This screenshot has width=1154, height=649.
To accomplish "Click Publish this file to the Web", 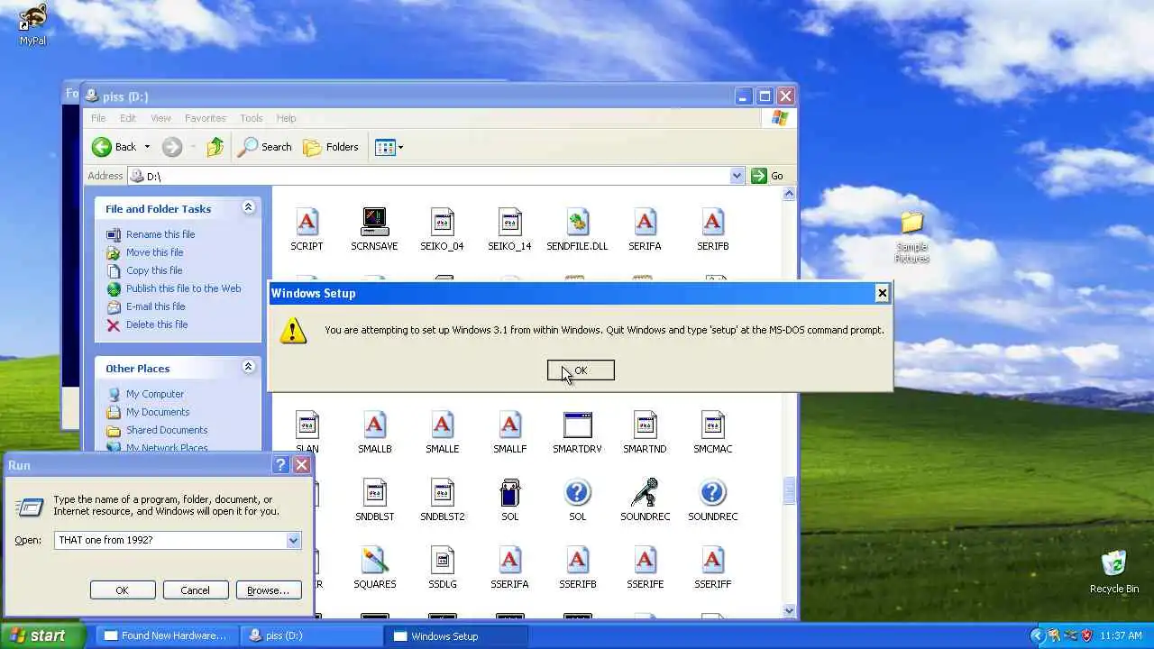I will coord(183,288).
